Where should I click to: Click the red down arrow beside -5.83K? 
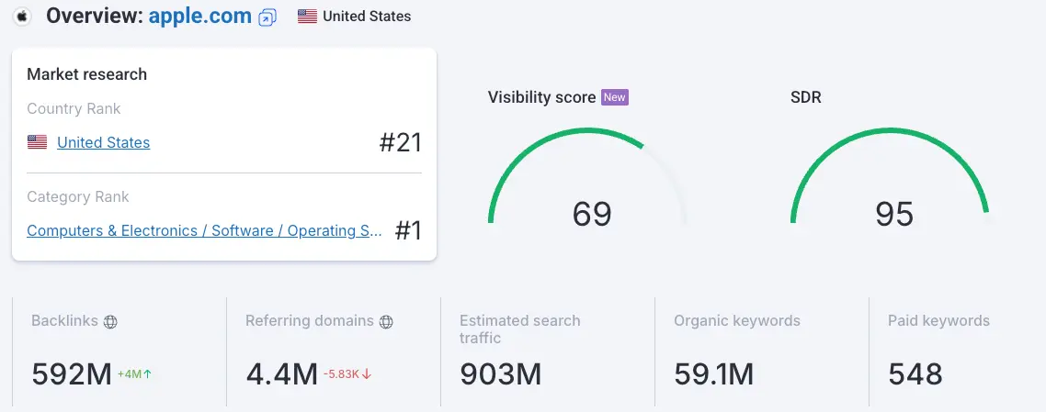(366, 374)
